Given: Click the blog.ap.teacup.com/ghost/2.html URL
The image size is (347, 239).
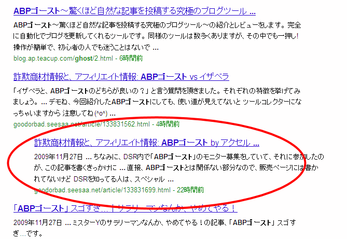Looking at the screenshot, I should point(63,59).
